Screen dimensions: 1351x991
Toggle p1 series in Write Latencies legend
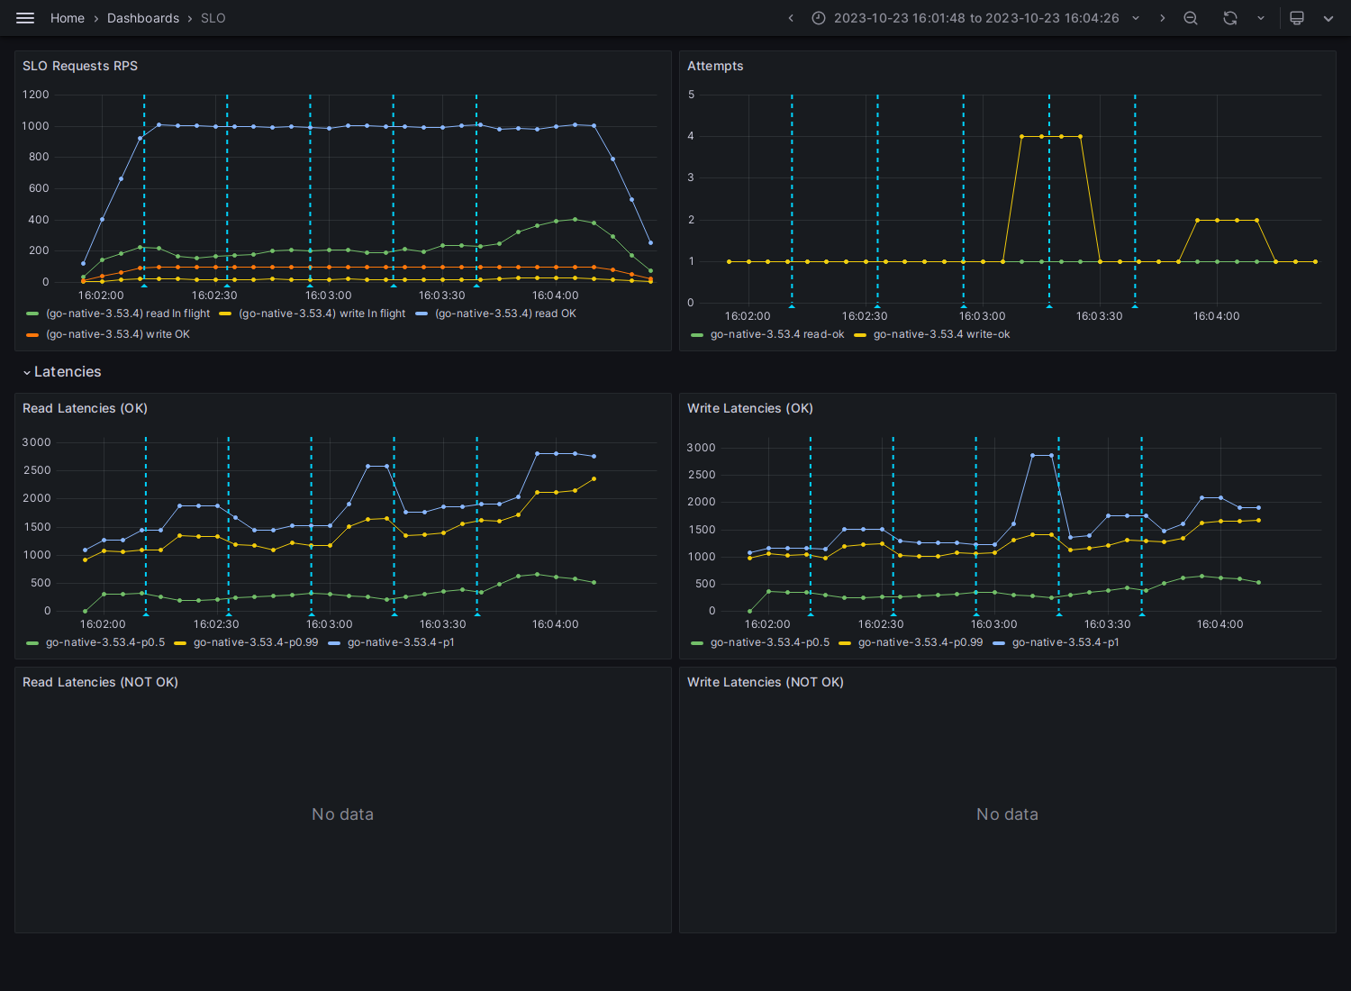pyautogui.click(x=1065, y=642)
